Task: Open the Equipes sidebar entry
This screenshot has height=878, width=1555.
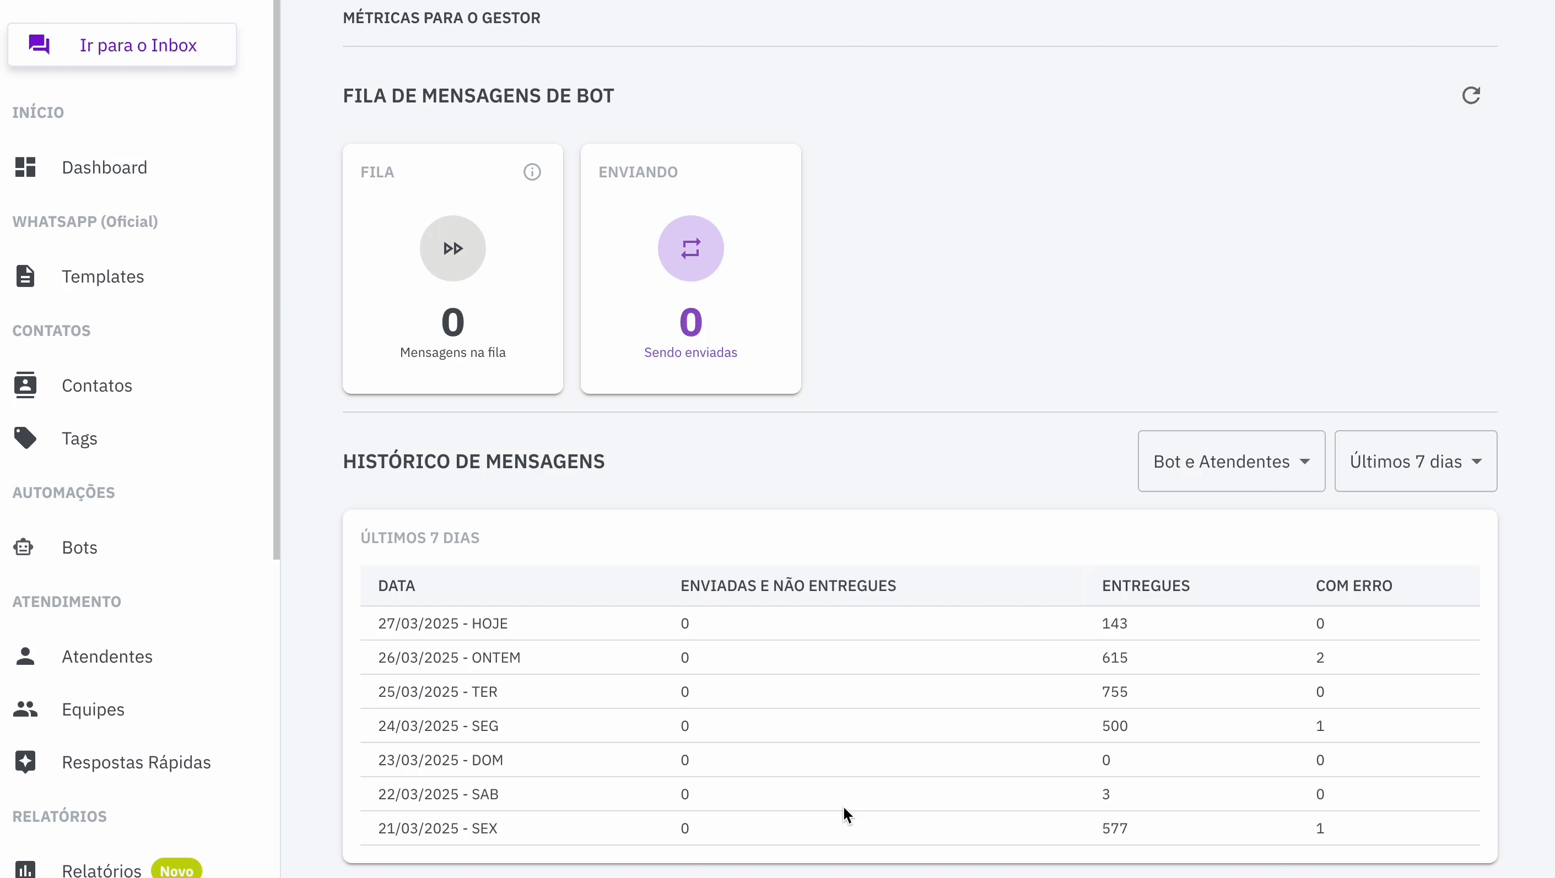Action: point(93,709)
